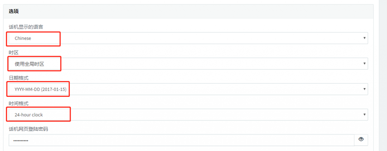Image resolution: width=387 pixels, height=151 pixels.
Task: Click the 选项 panel header
Action: point(188,11)
